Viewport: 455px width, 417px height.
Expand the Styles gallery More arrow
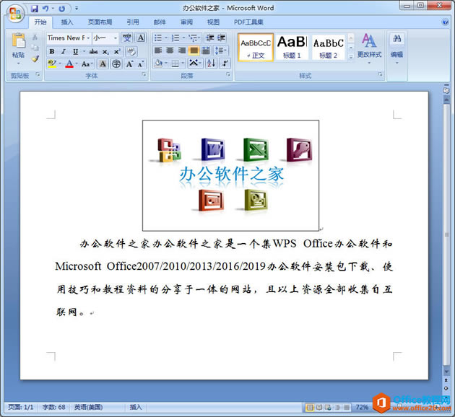click(351, 56)
